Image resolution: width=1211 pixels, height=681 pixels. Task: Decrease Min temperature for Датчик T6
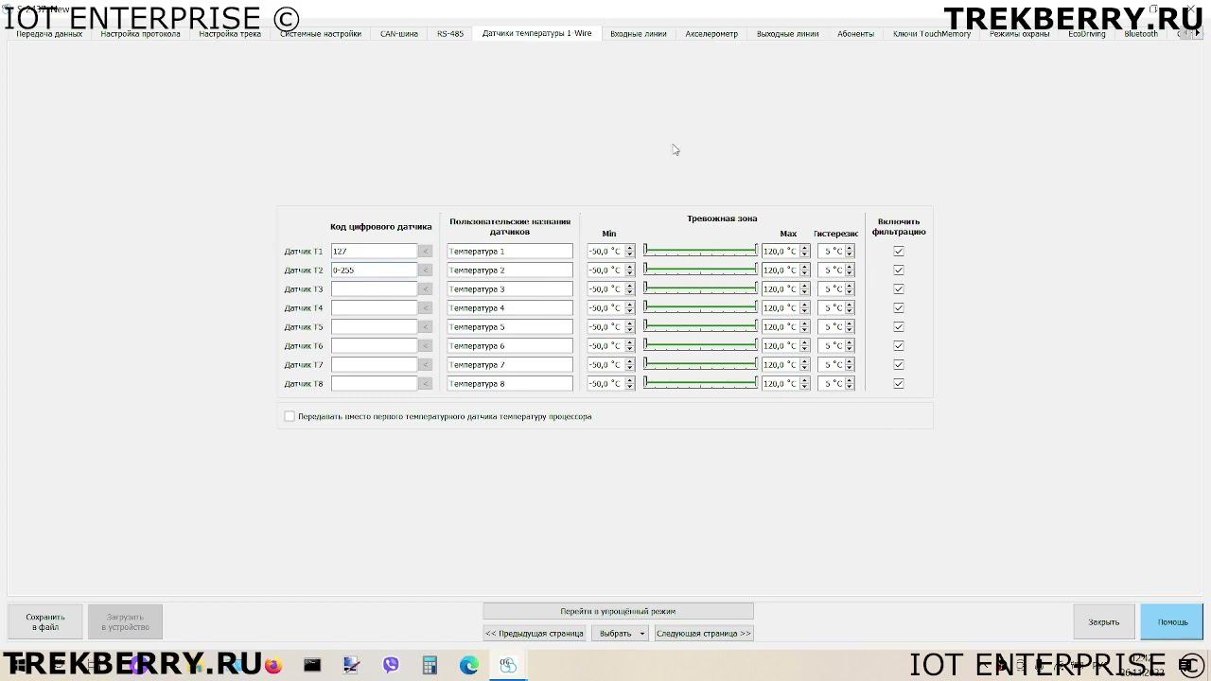630,349
